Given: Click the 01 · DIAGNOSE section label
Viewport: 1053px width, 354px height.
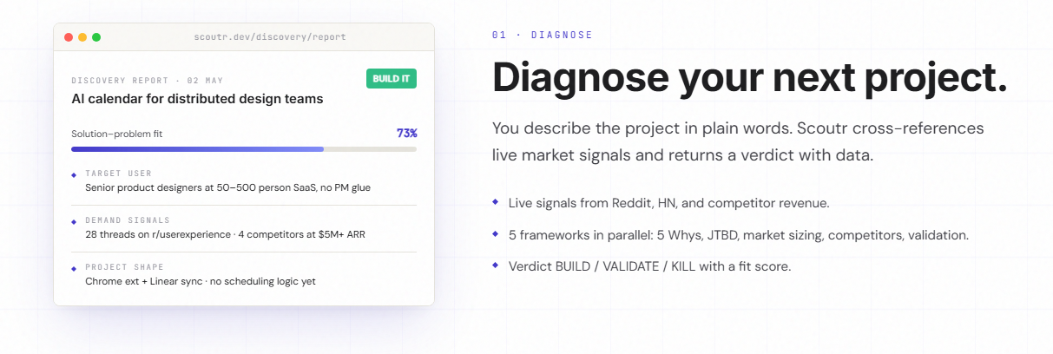Looking at the screenshot, I should (x=543, y=35).
